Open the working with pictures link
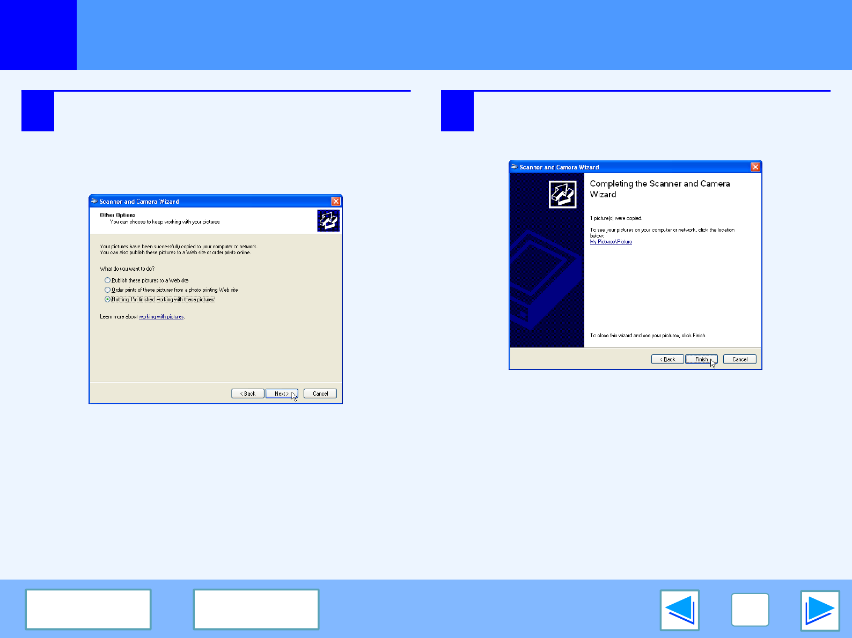 pyautogui.click(x=161, y=317)
